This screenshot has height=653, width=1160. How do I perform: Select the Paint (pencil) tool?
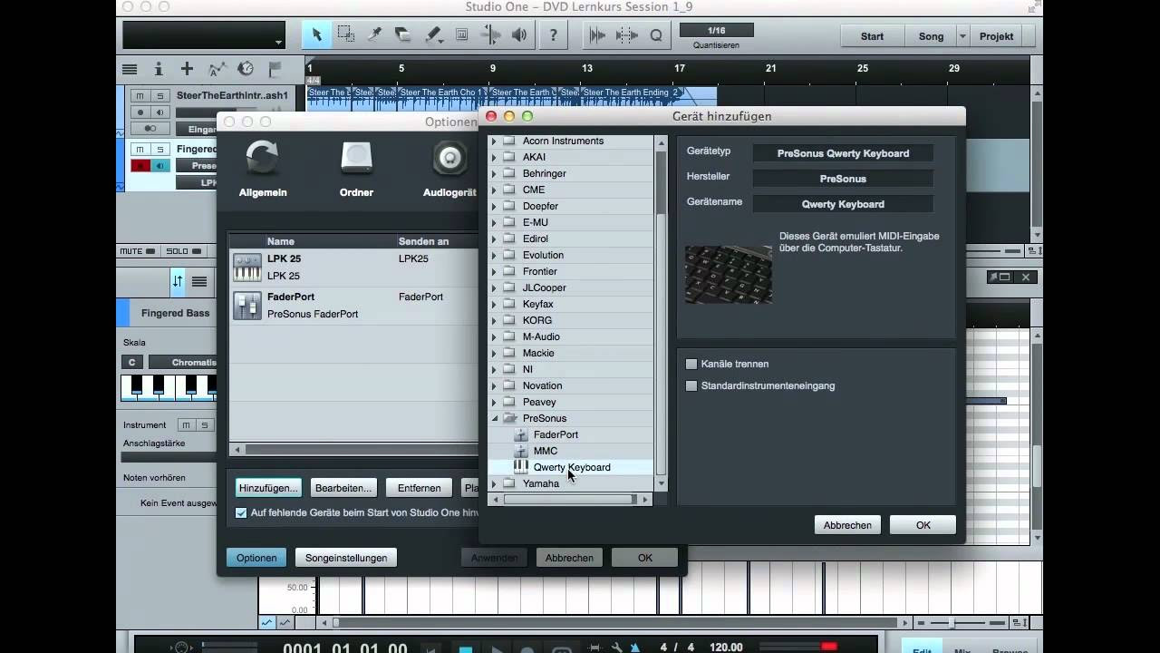point(433,35)
